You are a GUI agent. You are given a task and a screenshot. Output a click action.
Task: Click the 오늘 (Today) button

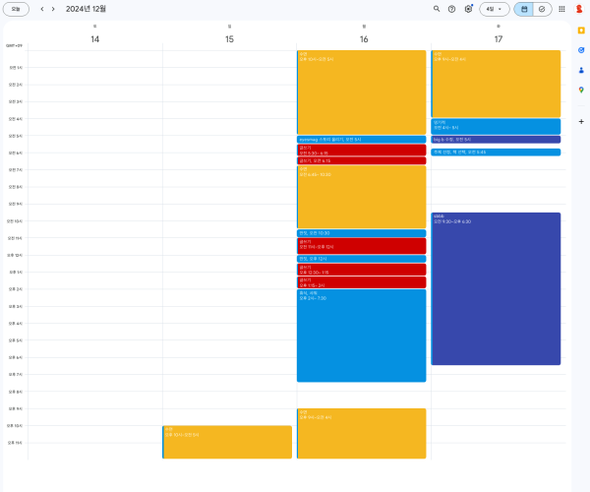15,9
